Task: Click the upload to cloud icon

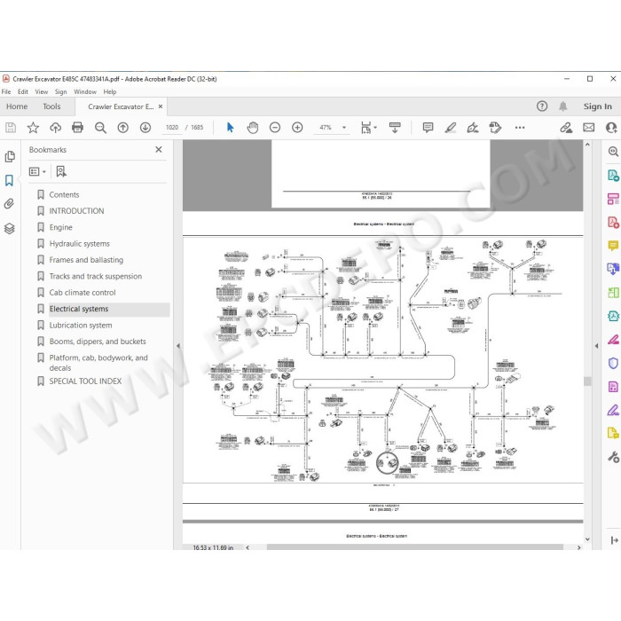Action: 55,128
